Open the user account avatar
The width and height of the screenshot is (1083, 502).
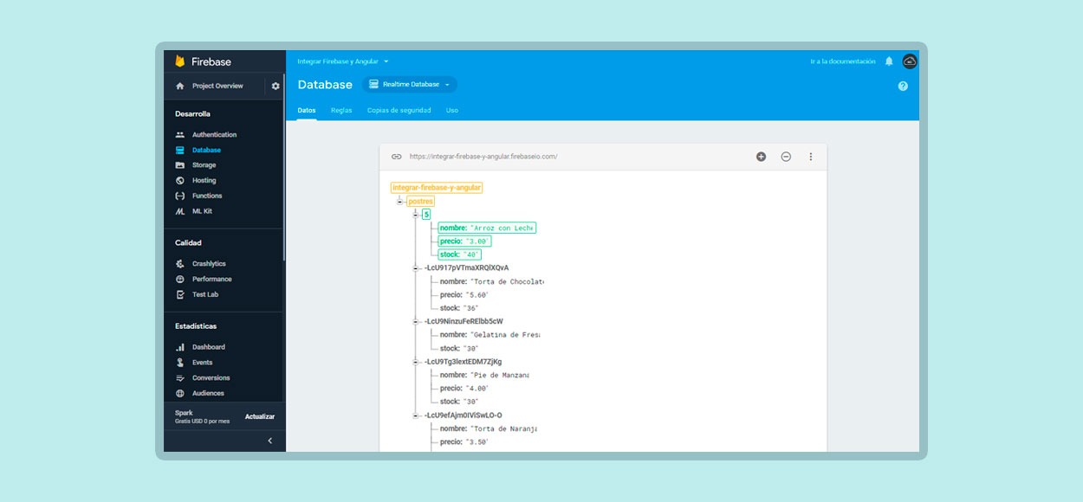click(x=910, y=61)
